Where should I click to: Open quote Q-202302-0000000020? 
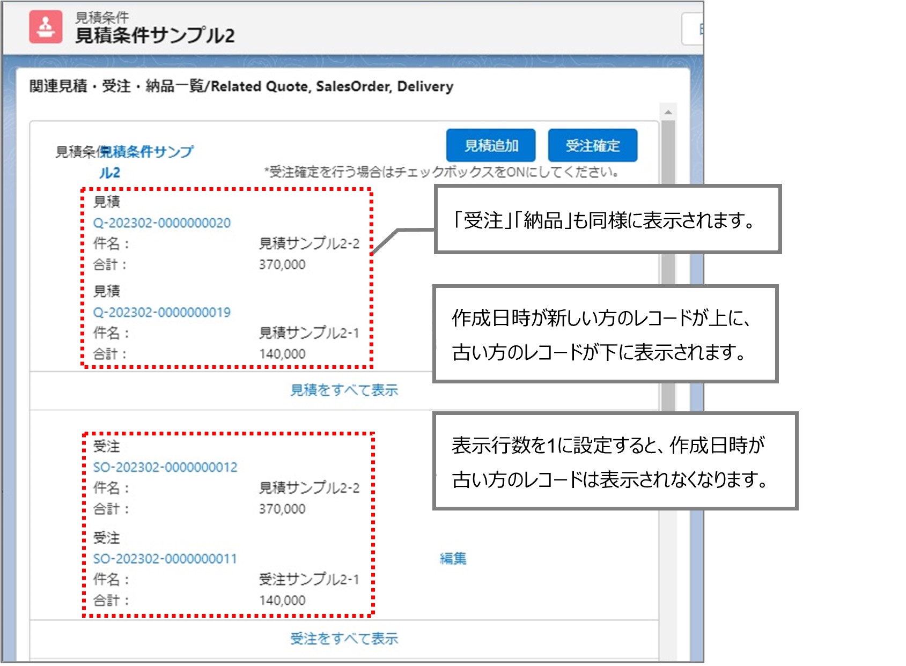coord(161,223)
